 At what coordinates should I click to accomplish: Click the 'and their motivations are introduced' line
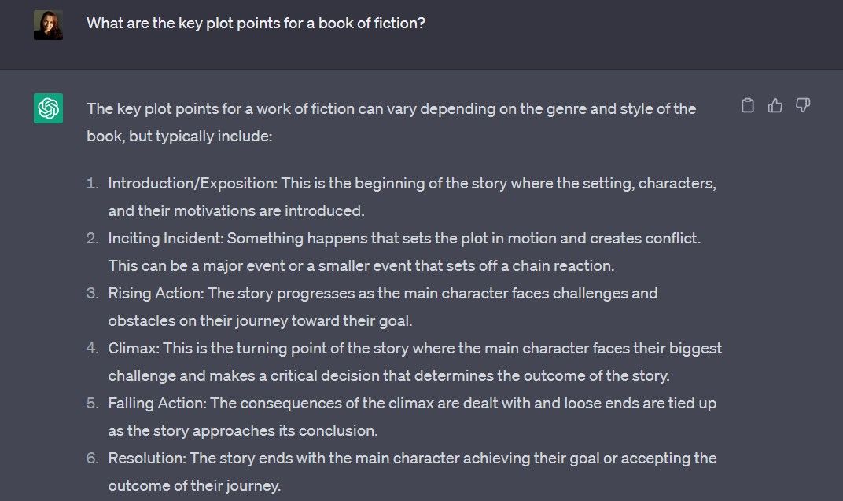pos(236,210)
